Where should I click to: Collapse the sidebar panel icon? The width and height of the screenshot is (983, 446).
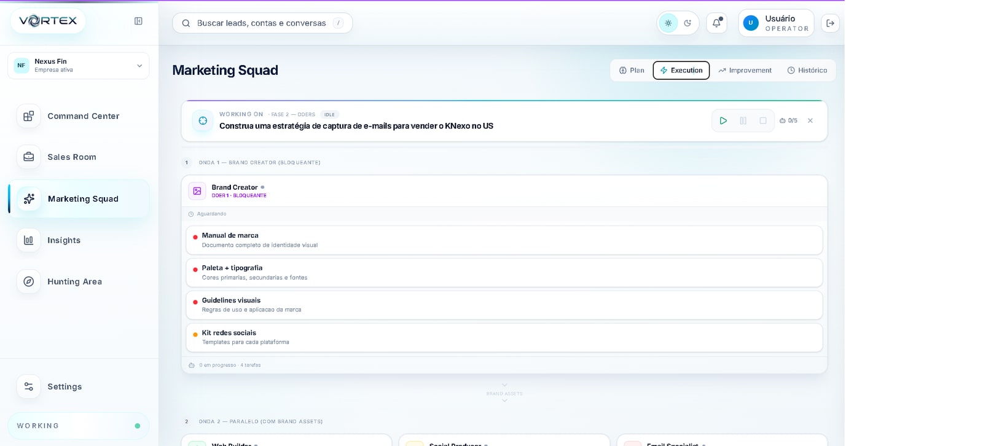coord(138,21)
